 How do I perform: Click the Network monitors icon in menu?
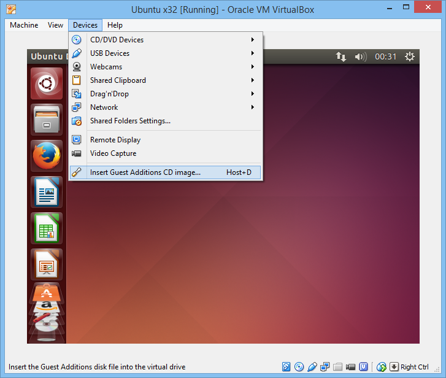pos(77,107)
